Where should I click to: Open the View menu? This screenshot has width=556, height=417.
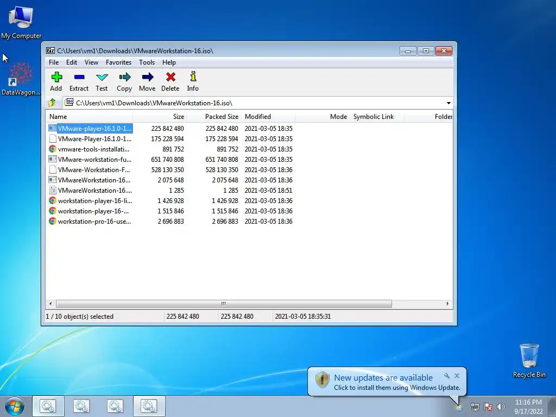click(91, 62)
